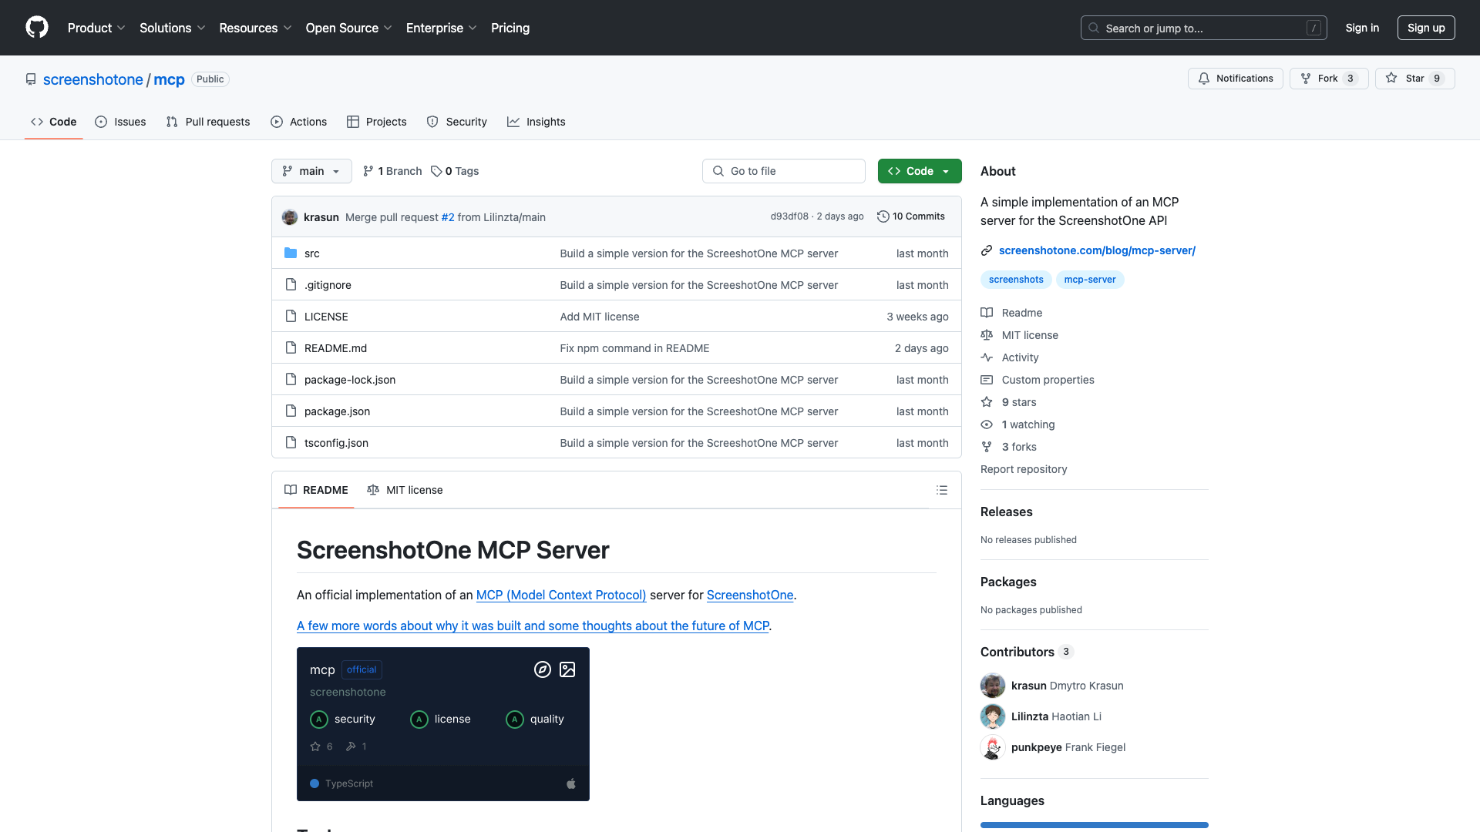The width and height of the screenshot is (1480, 832).
Task: Click the link icon beside screenshotone.com
Action: (x=987, y=250)
